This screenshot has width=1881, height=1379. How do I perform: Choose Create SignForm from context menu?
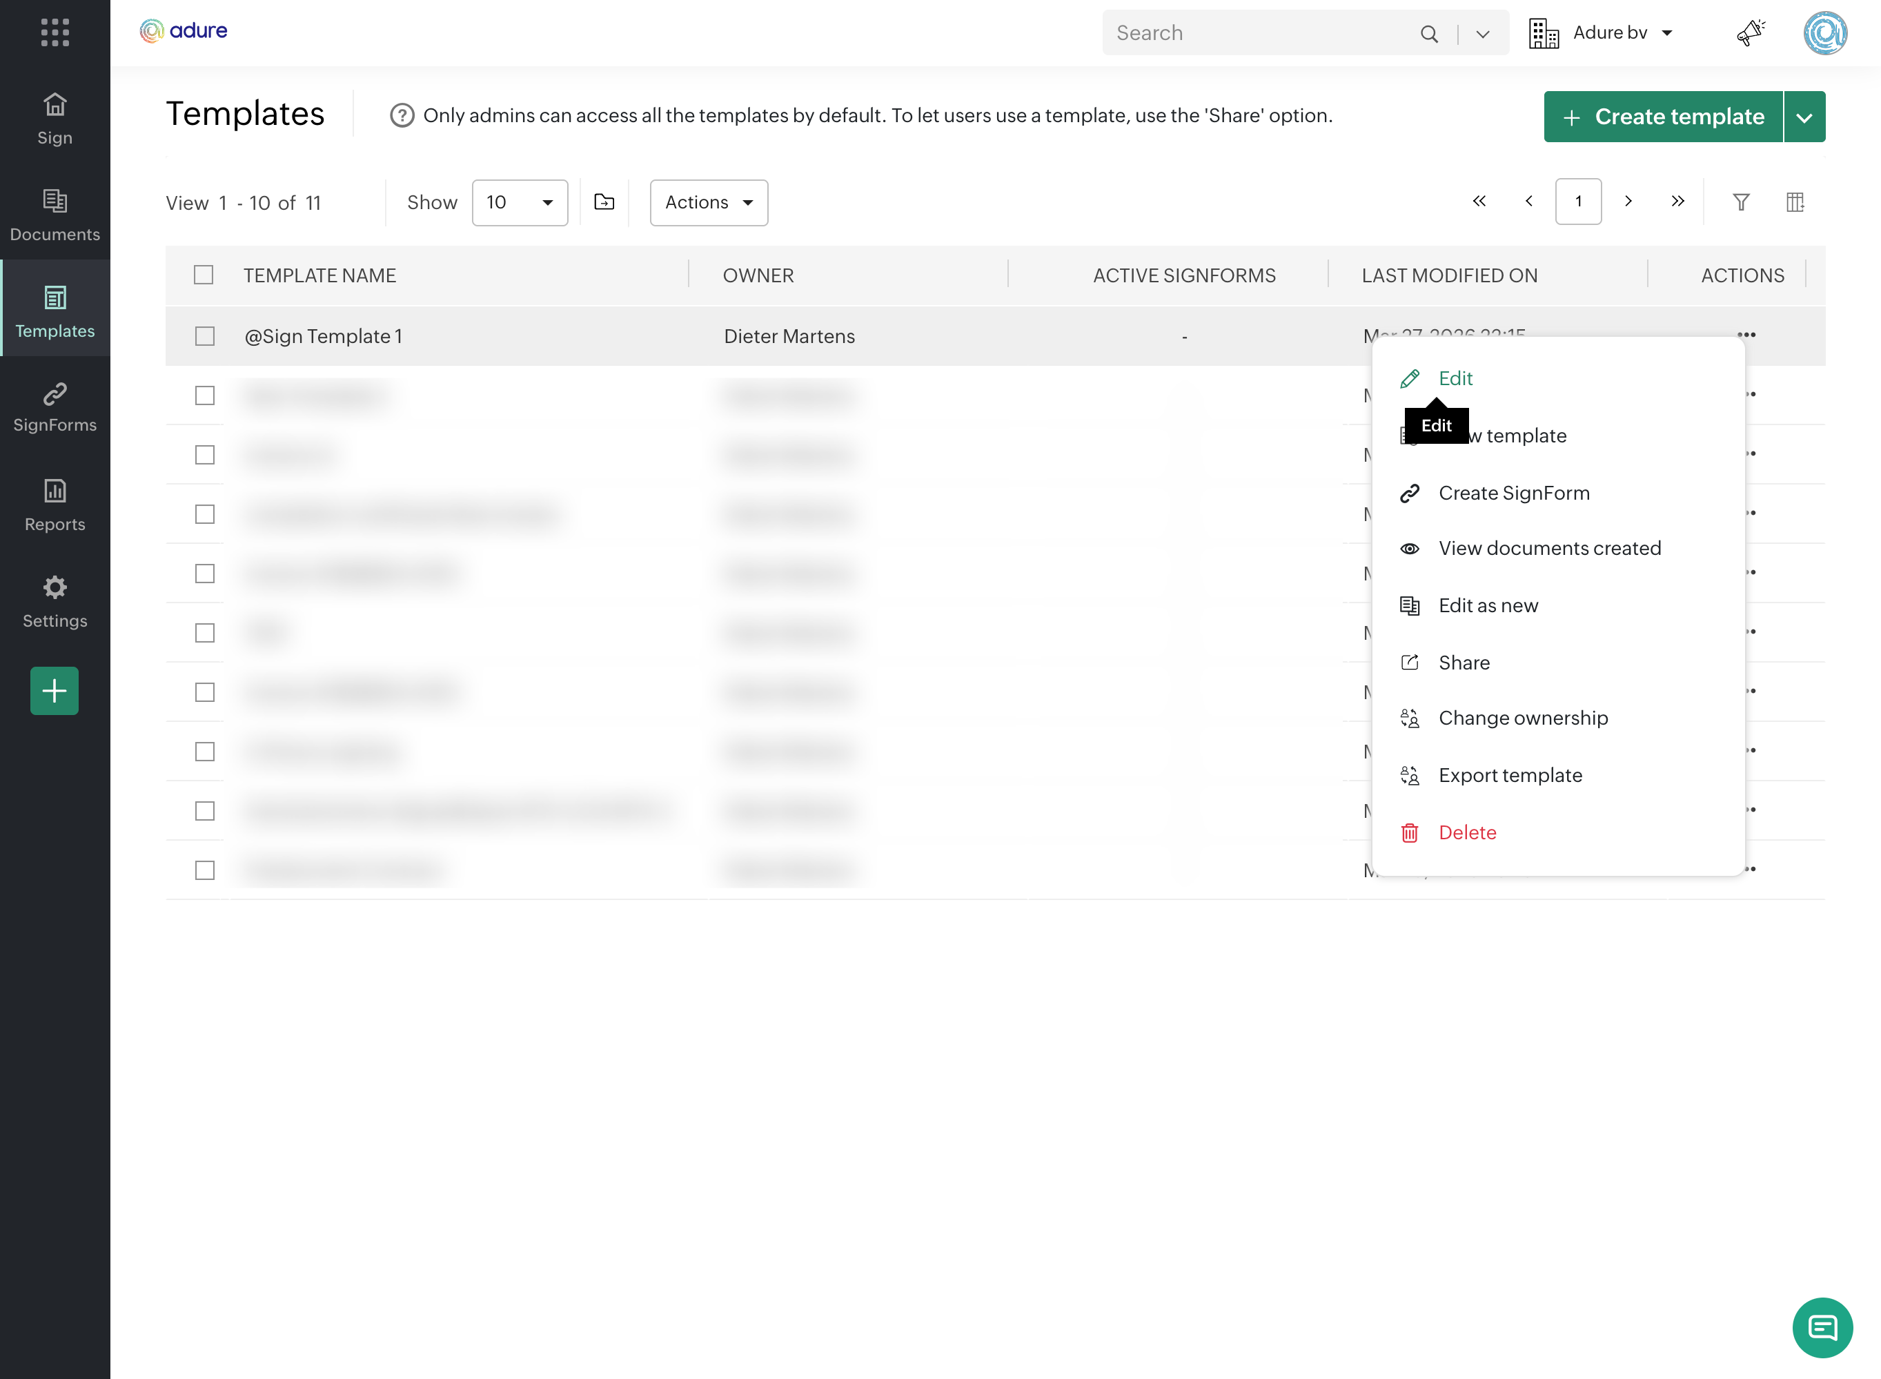coord(1513,493)
